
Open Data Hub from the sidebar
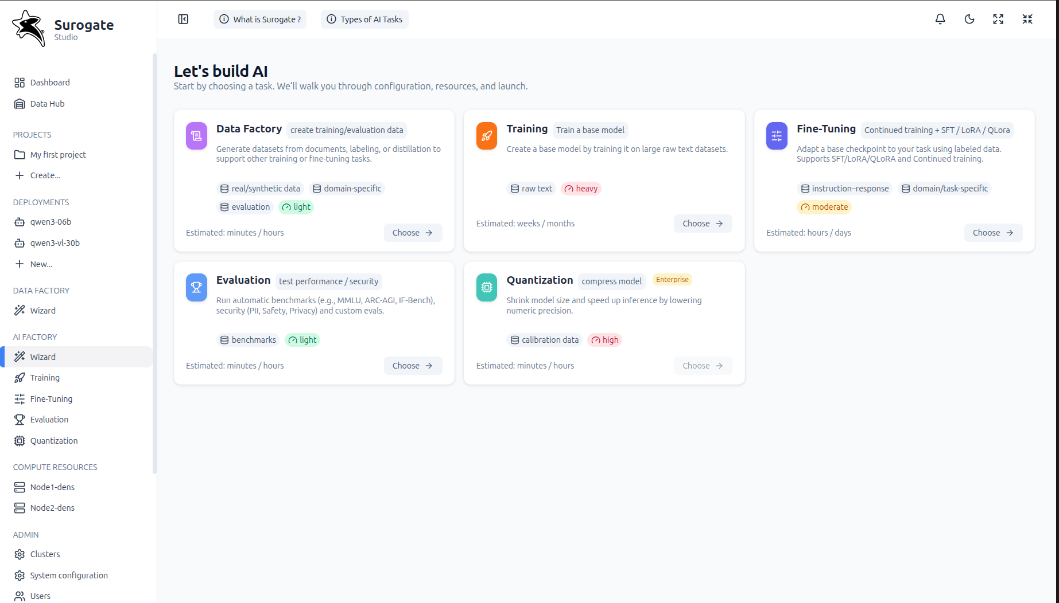[47, 104]
